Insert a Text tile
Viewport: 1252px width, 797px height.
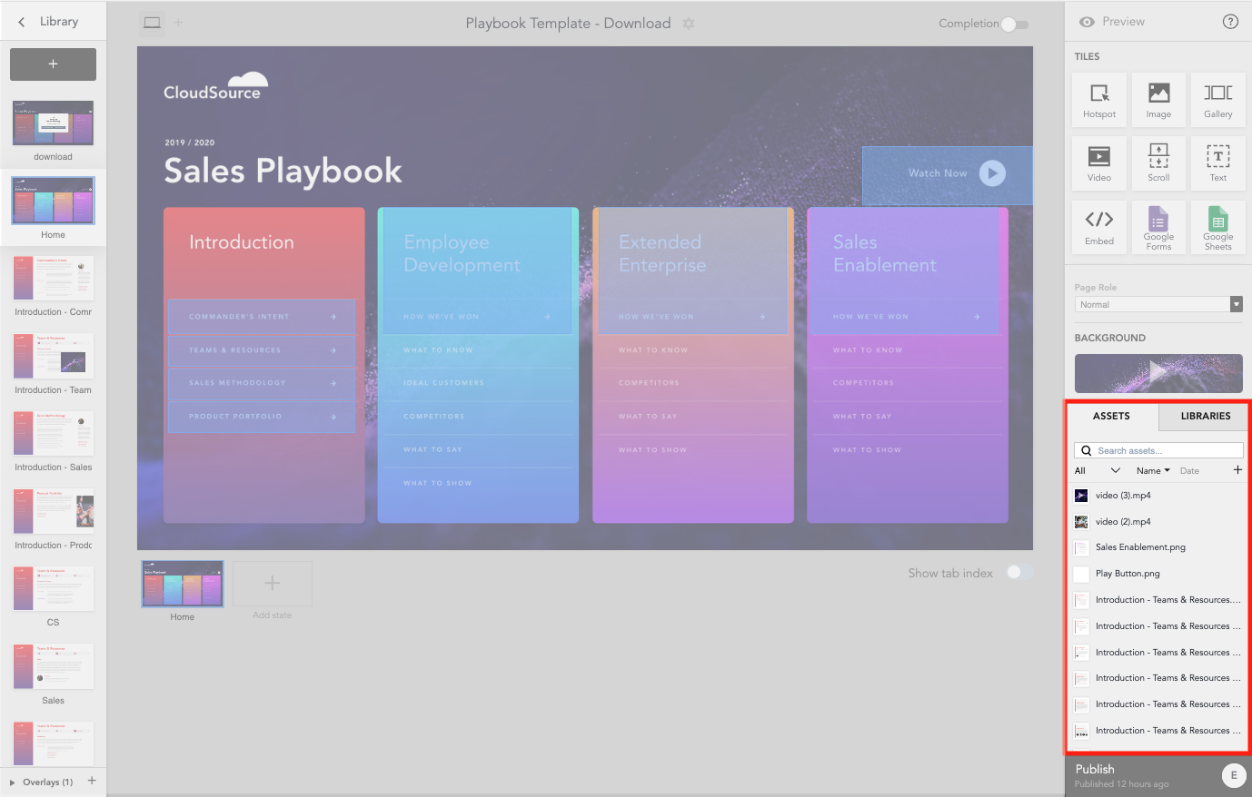click(x=1217, y=162)
